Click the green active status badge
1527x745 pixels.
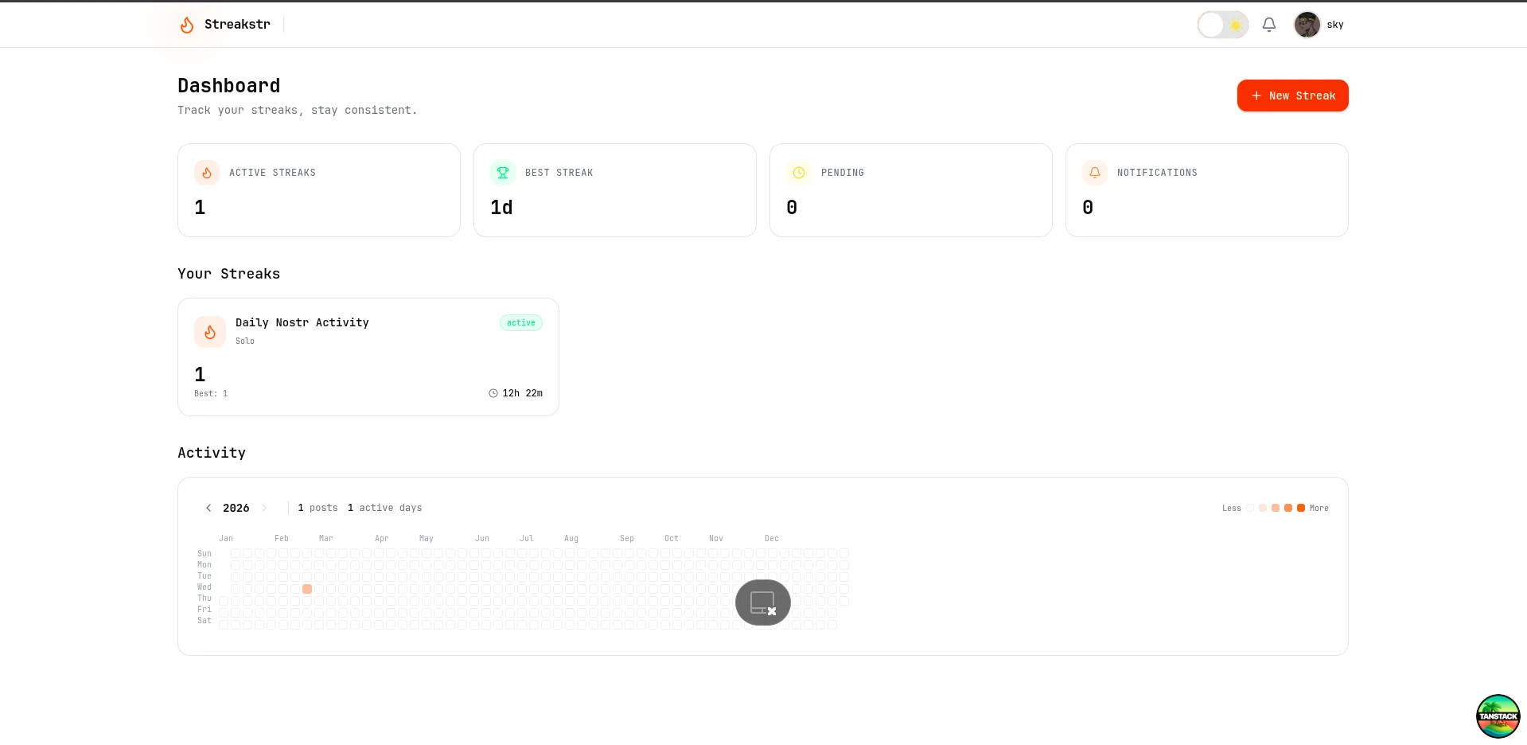pyautogui.click(x=521, y=323)
